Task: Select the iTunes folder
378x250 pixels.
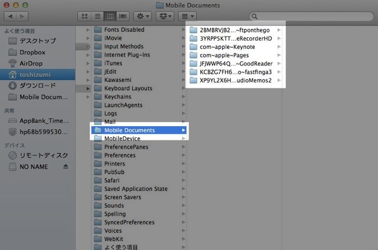Action: (x=139, y=63)
